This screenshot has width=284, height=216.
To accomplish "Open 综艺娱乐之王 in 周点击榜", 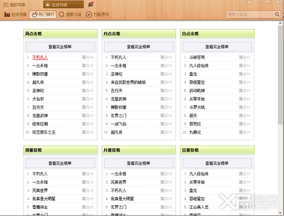I will point(44,133).
